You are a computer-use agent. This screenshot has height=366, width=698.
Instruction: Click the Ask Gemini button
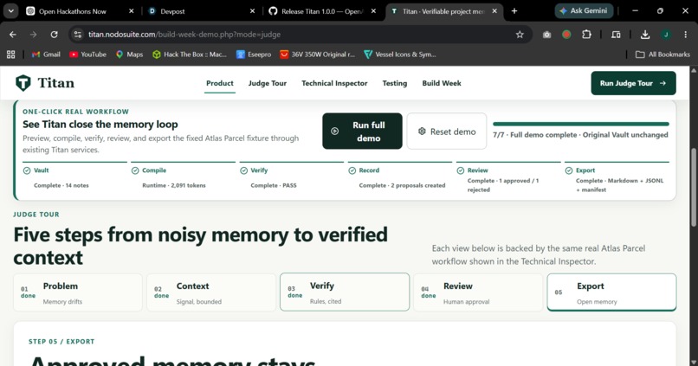pyautogui.click(x=584, y=10)
